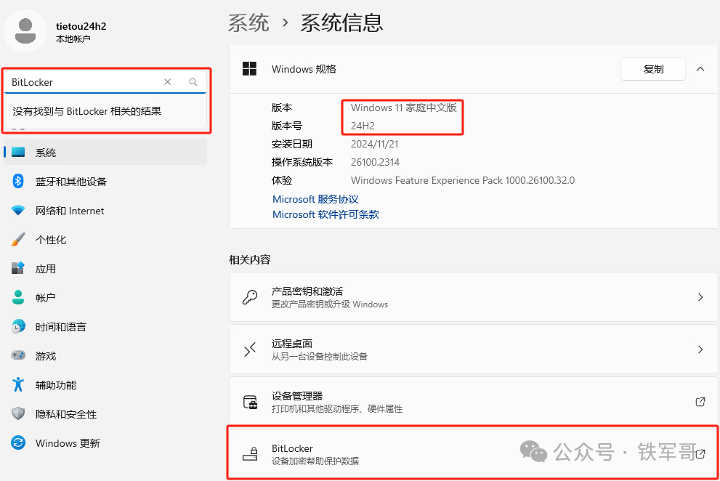This screenshot has width=720, height=481.
Task: Clear the BitLocker search text
Action: point(168,82)
